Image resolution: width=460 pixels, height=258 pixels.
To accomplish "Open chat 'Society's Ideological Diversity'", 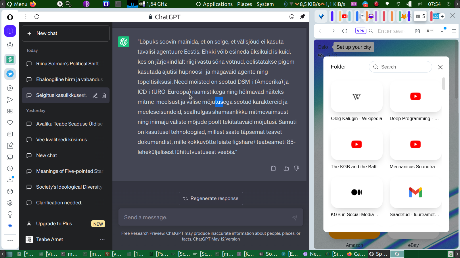I will coord(66,187).
